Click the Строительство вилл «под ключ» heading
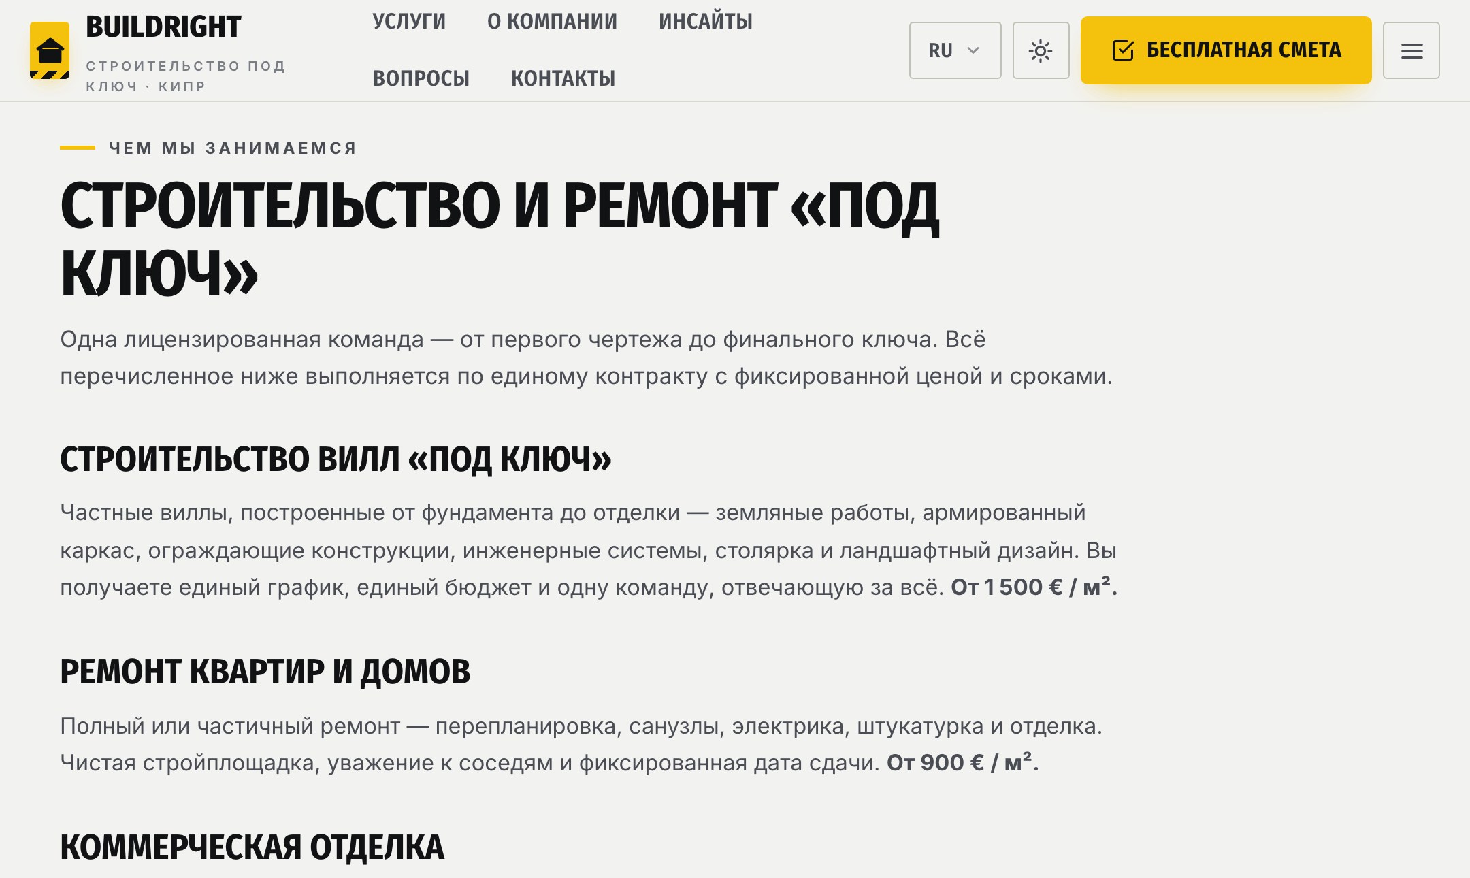 [x=336, y=459]
